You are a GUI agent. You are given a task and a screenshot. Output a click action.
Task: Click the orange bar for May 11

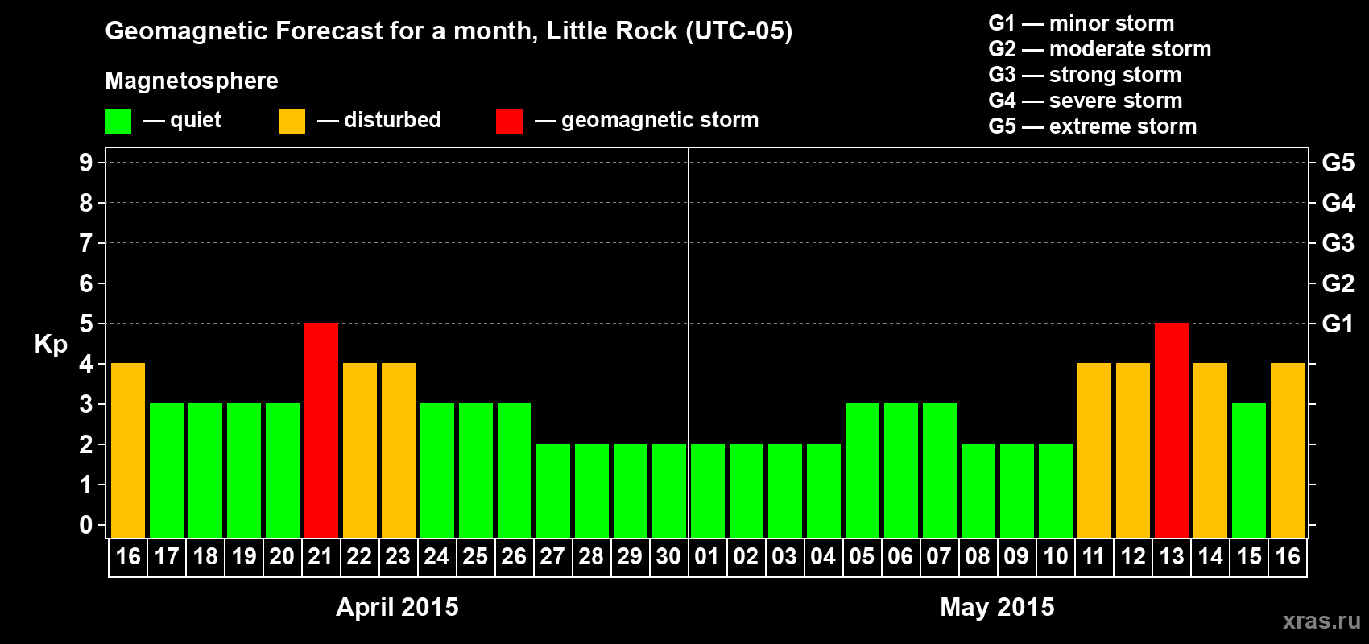point(1094,450)
